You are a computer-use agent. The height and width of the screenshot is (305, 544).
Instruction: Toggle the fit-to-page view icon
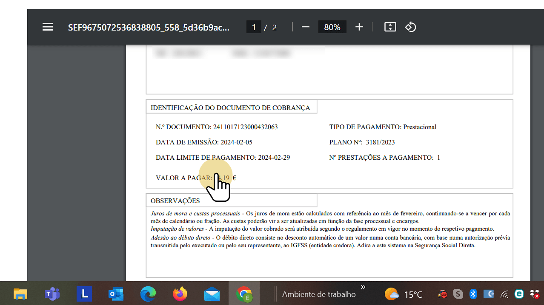coord(389,27)
